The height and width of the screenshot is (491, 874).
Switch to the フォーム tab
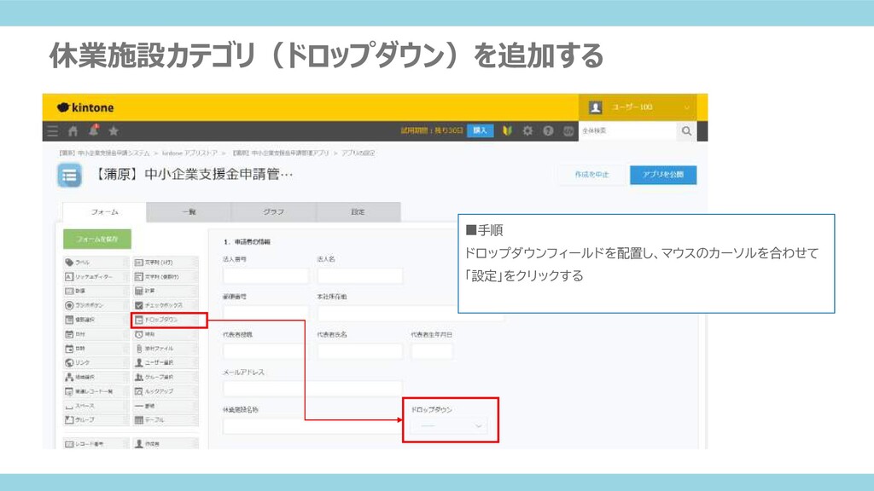tap(105, 212)
